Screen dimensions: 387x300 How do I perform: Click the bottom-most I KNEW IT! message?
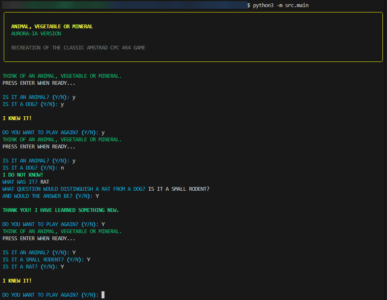point(17,281)
